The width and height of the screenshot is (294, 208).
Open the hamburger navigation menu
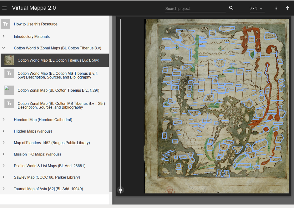click(x=4, y=8)
